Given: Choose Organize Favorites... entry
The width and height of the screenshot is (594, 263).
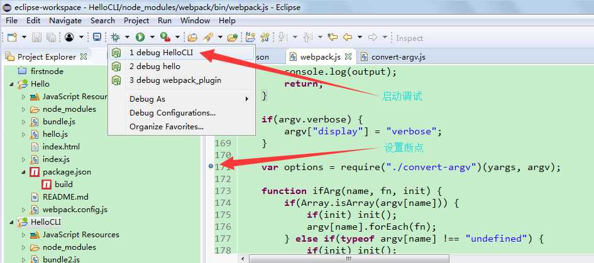Looking at the screenshot, I should tap(182, 127).
